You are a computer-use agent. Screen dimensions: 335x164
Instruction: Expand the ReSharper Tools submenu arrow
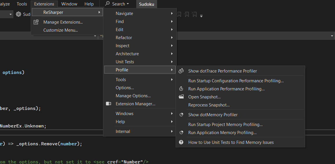(172, 80)
